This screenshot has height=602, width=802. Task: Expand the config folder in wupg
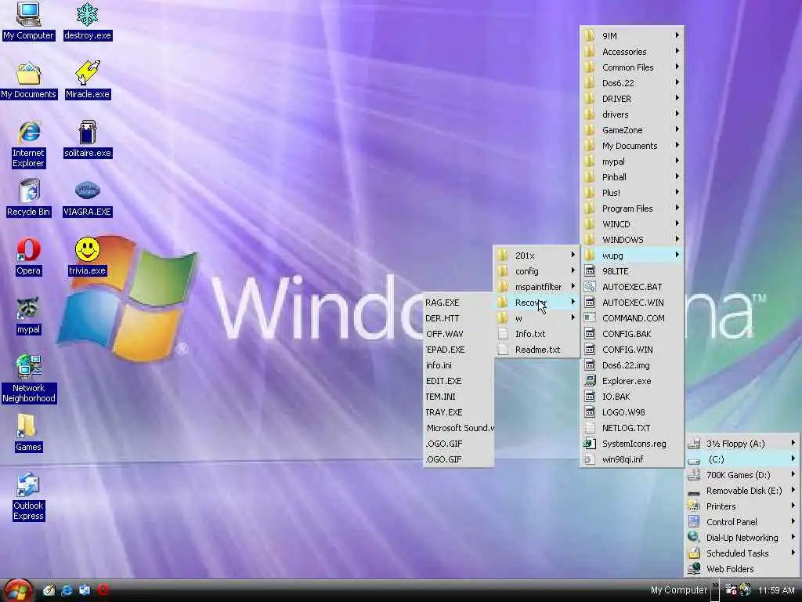tap(536, 270)
